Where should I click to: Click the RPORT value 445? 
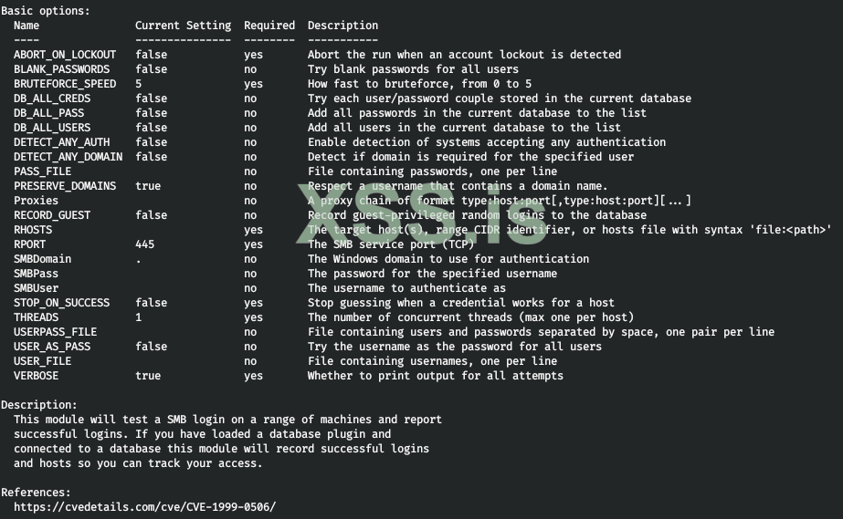[144, 244]
